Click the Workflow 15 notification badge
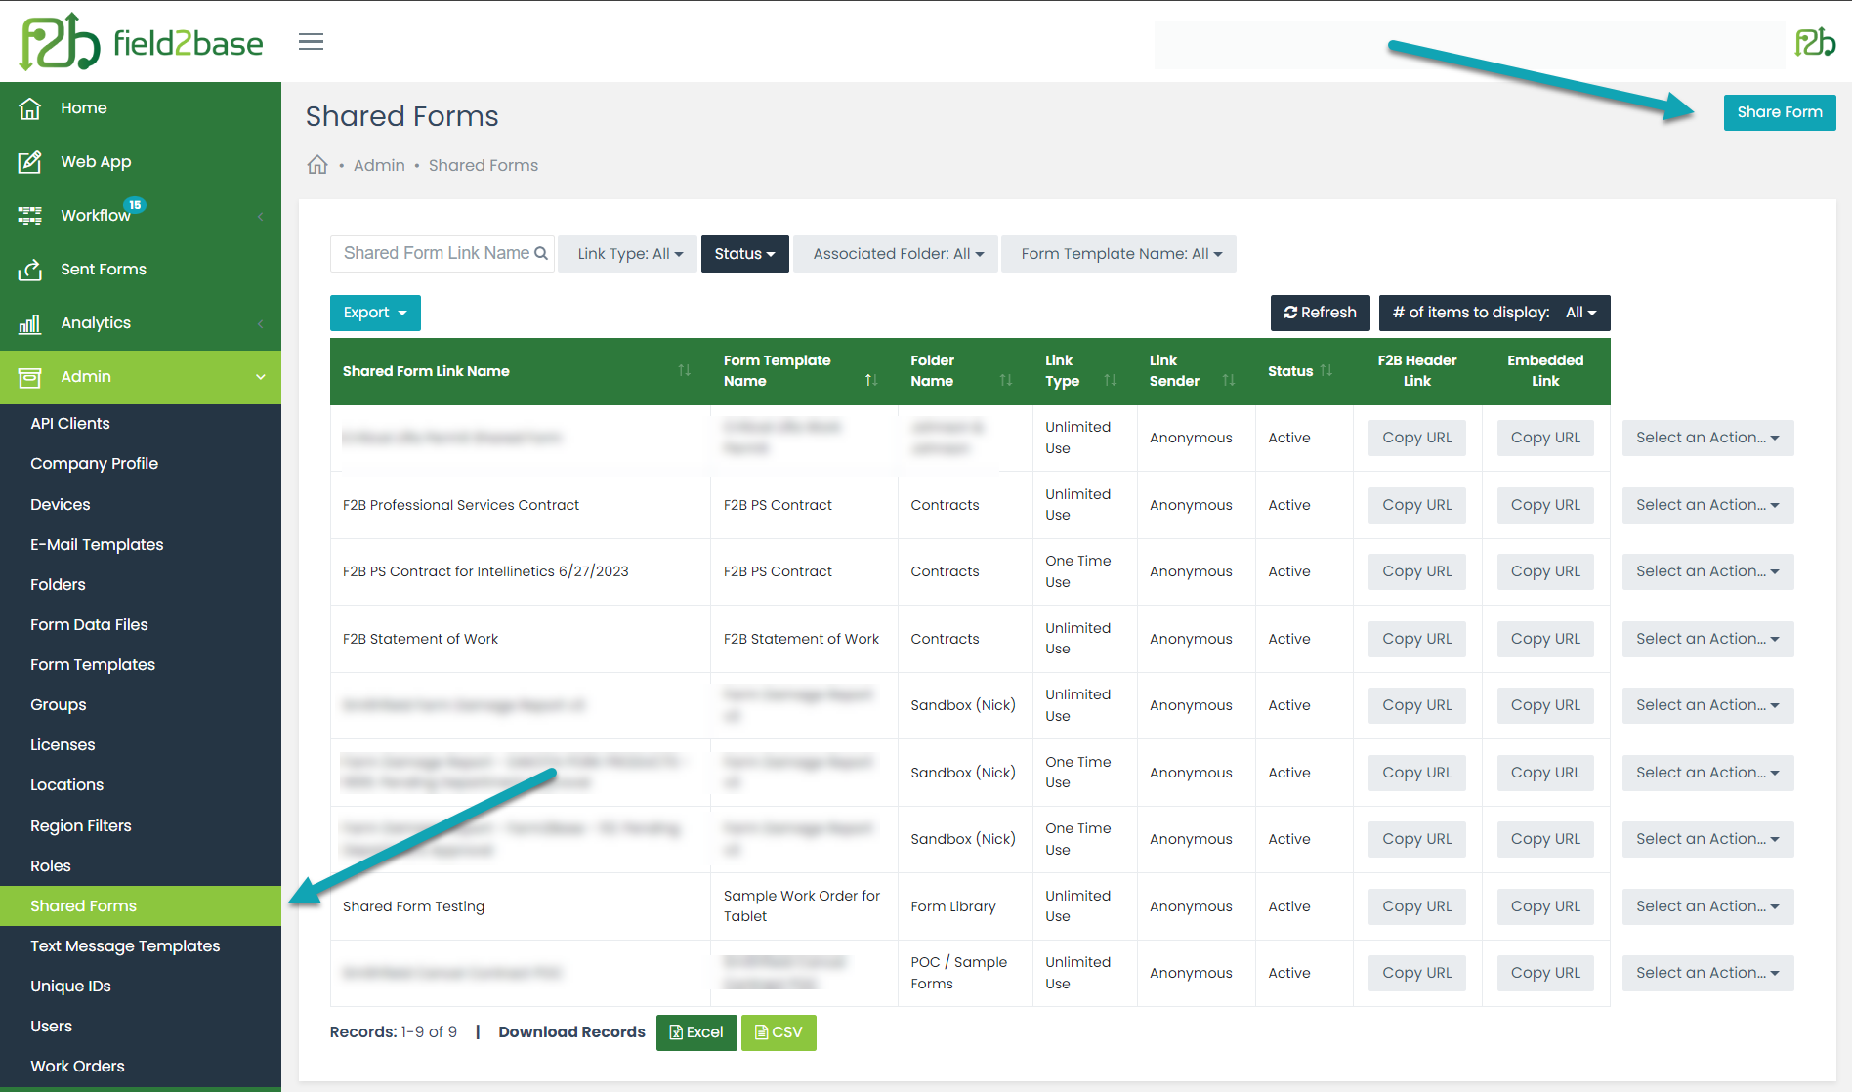This screenshot has width=1852, height=1092. tap(135, 205)
